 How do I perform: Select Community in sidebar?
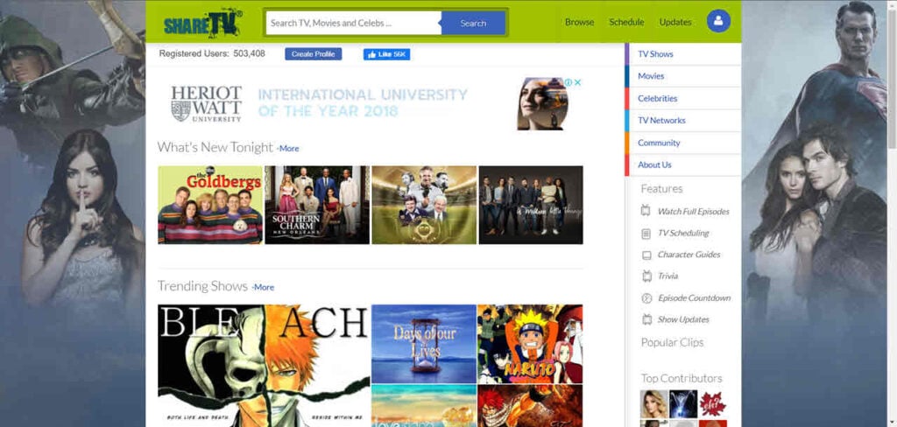(683, 143)
